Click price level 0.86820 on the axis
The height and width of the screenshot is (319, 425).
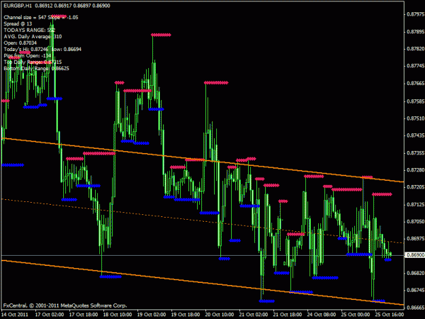tap(415, 273)
